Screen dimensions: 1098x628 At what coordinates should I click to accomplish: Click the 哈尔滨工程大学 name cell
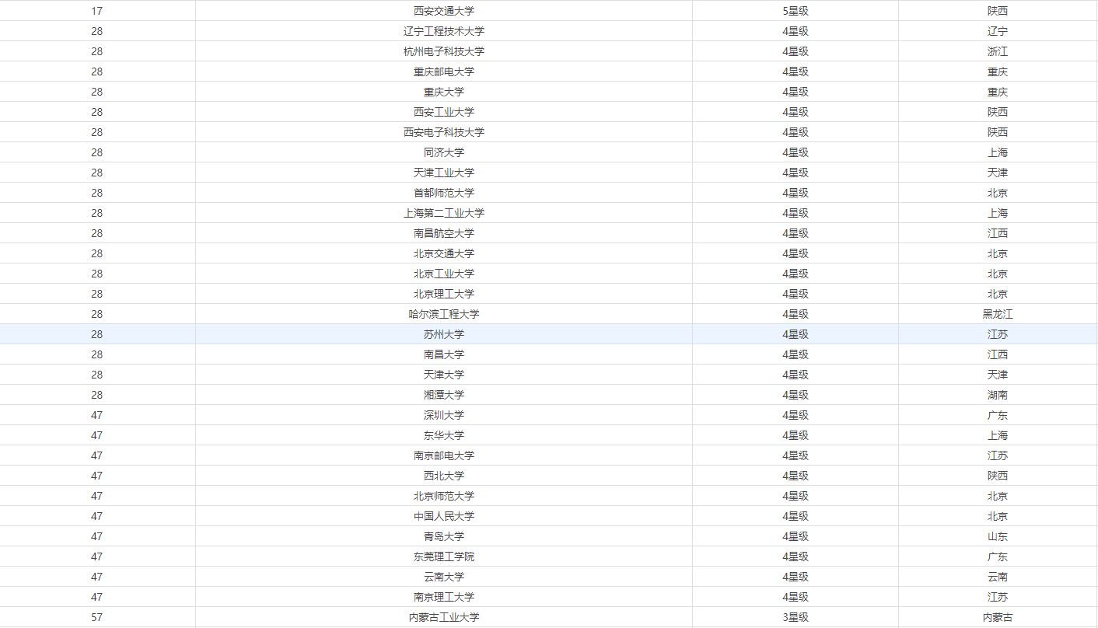click(x=443, y=314)
